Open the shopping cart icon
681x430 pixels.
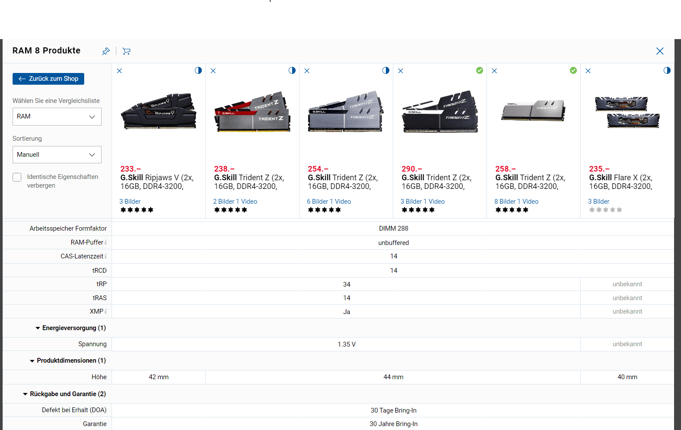(126, 51)
